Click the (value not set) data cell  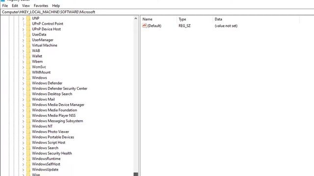[226, 26]
